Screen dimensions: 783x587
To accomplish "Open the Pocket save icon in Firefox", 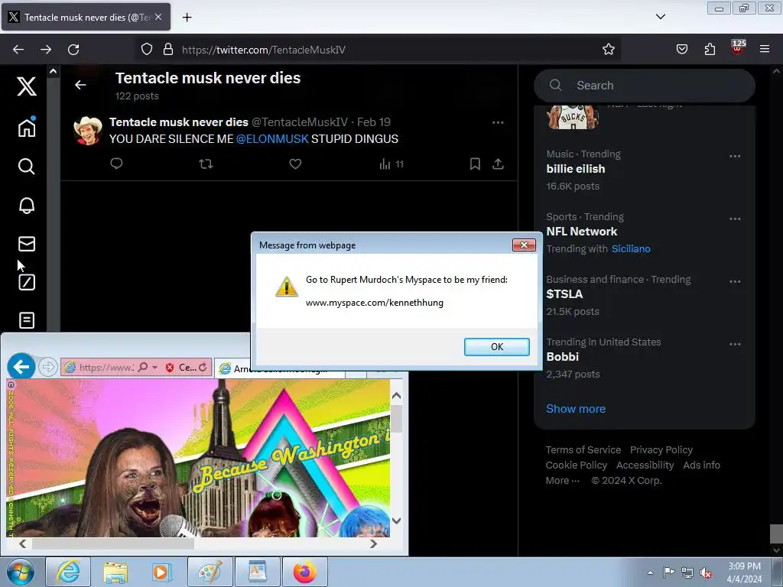I will pos(681,50).
